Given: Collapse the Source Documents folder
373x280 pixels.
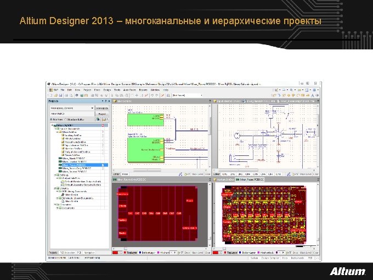Looking at the screenshot, I should tap(55, 128).
